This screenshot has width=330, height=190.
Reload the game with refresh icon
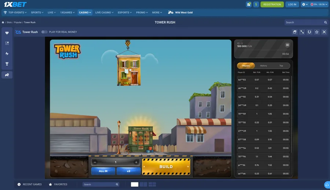point(309,32)
